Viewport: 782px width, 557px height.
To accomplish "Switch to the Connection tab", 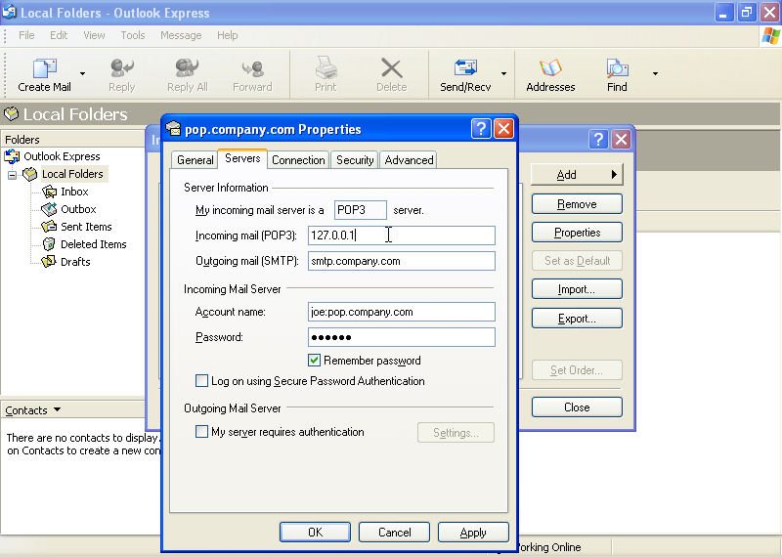I will 298,160.
